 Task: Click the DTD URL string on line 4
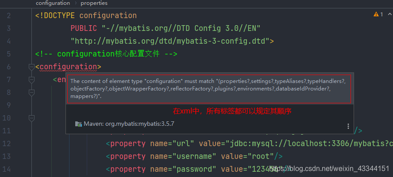coord(170,41)
